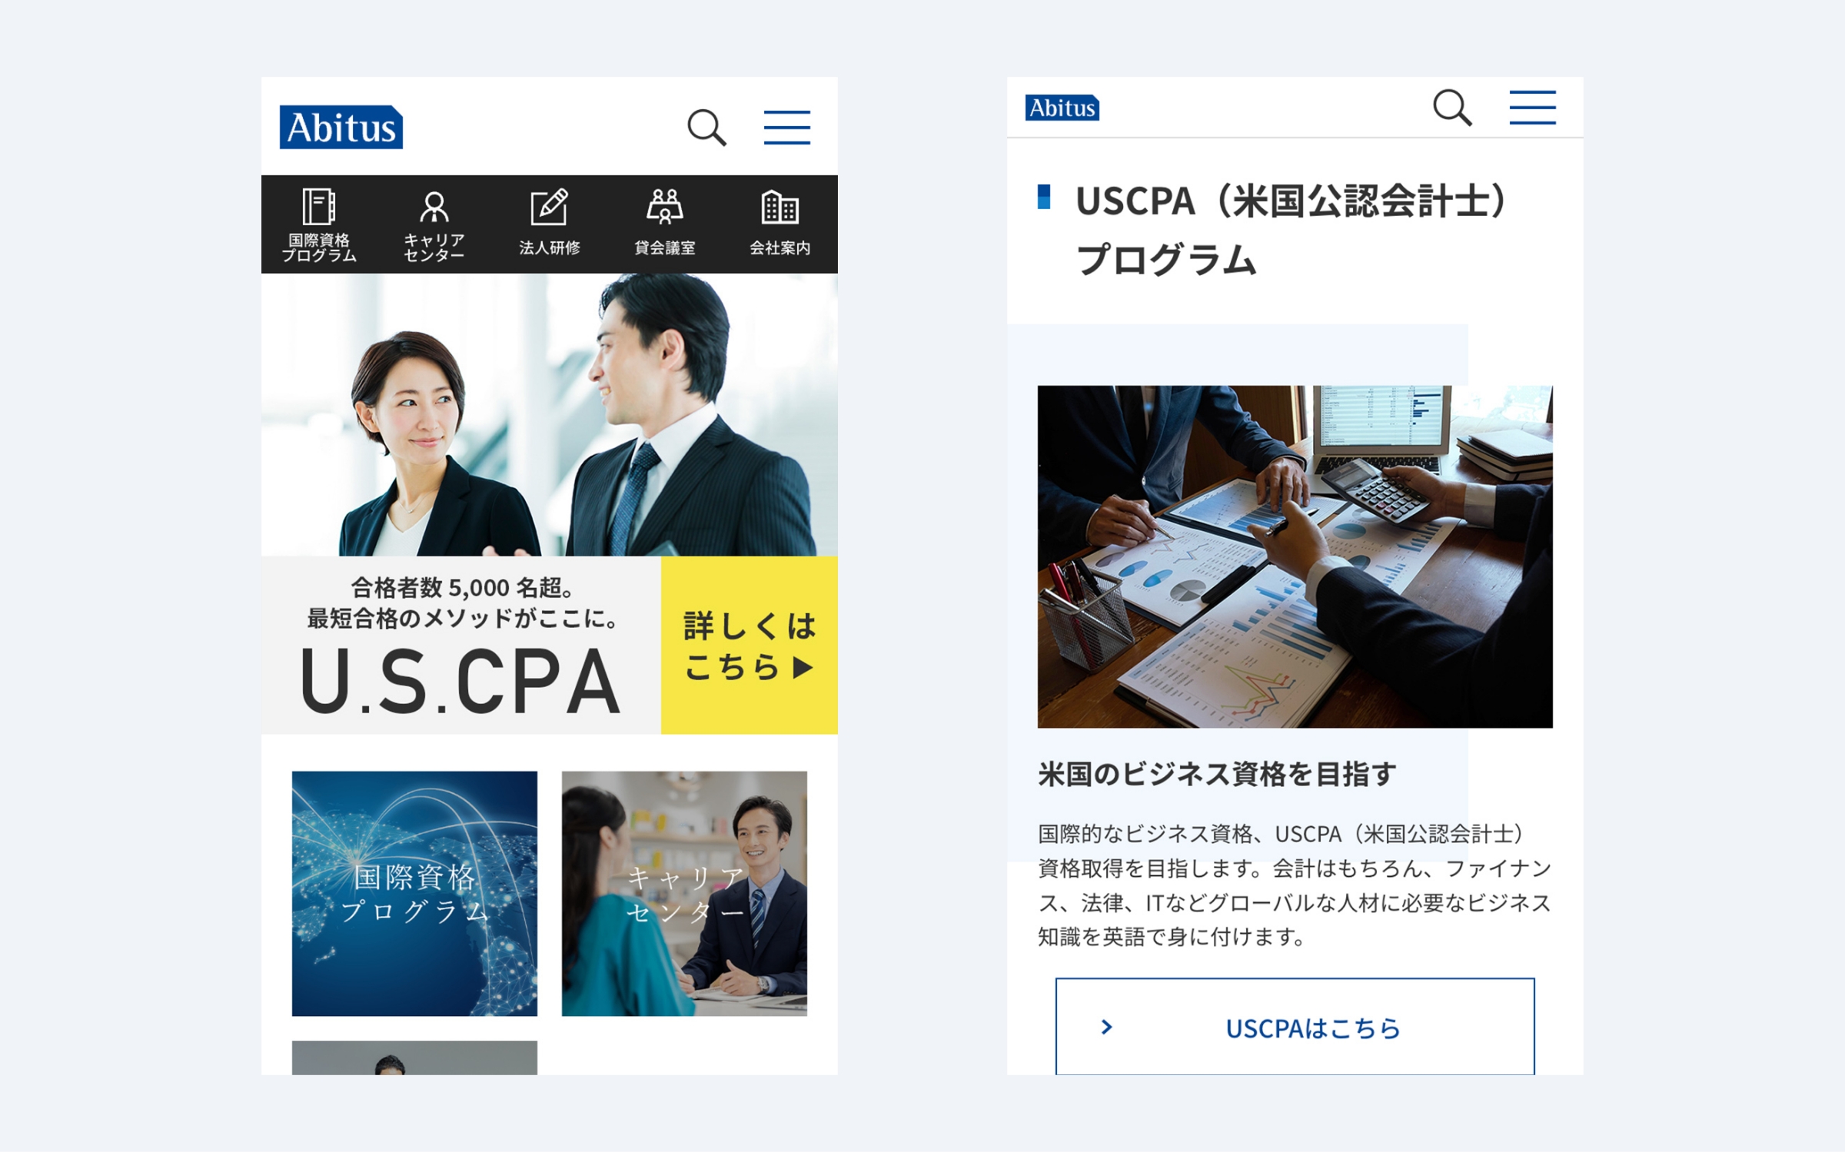Screen dimensions: 1845x1152
Task: Select 国際資格プログラム notebook icon
Action: 319,207
